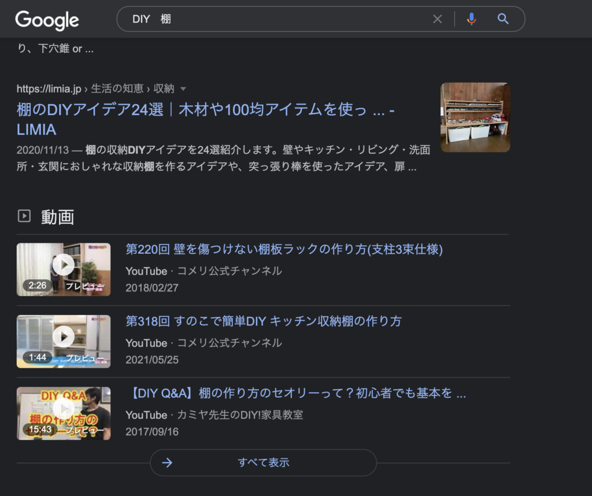This screenshot has height=496, width=592.
Task: Select the 2017/09/16 date text
Action: point(152,432)
